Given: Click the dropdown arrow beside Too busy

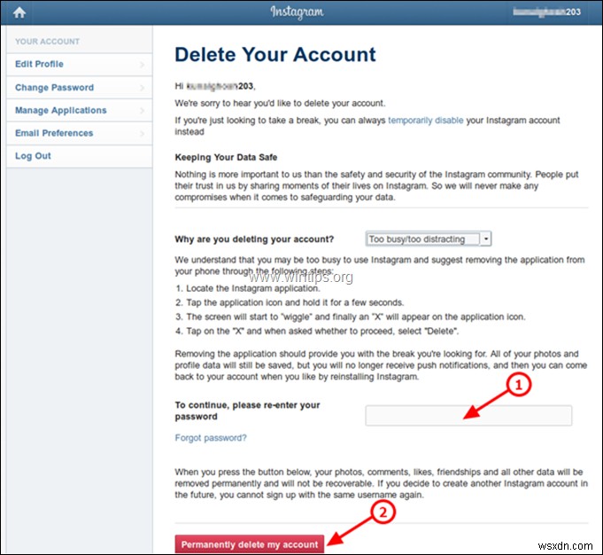Looking at the screenshot, I should [x=486, y=239].
